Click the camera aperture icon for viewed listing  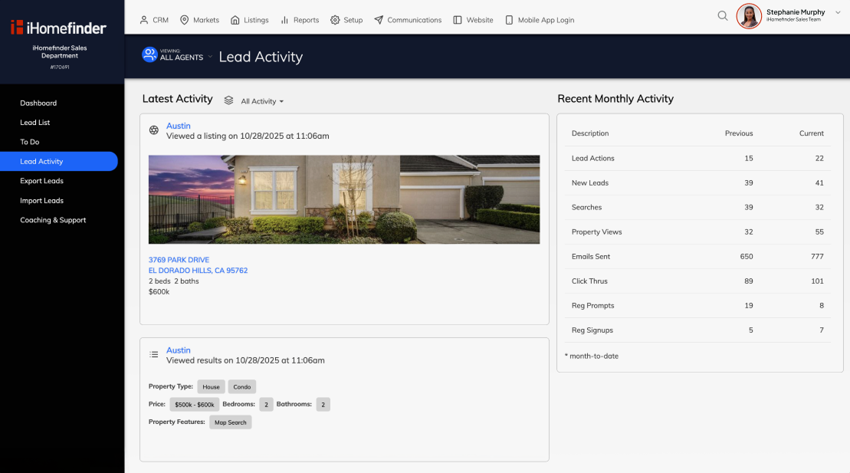[x=153, y=130]
